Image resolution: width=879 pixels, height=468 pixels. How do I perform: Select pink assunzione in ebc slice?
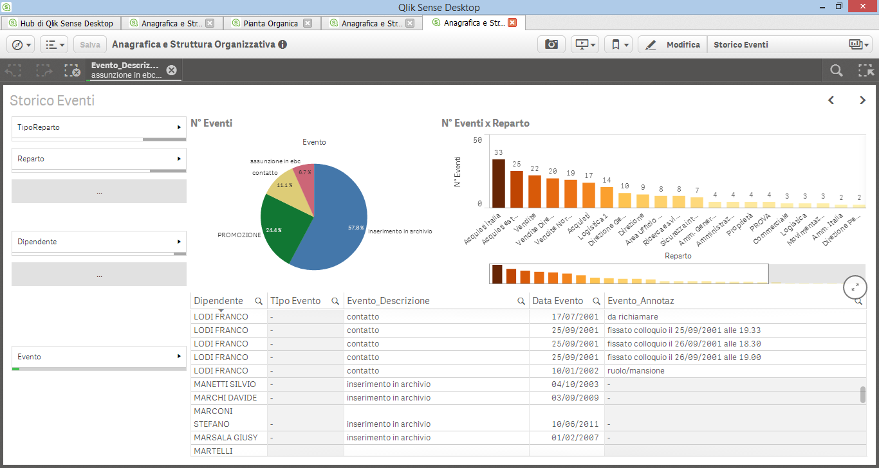coord(304,178)
